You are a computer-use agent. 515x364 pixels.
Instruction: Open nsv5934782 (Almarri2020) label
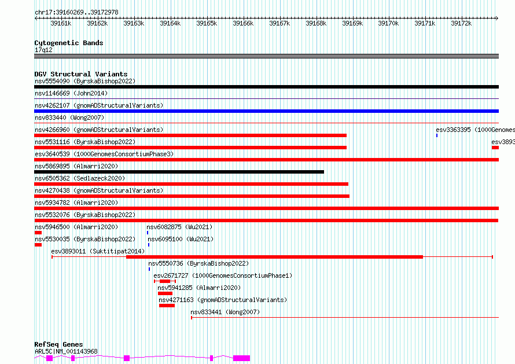coord(76,203)
